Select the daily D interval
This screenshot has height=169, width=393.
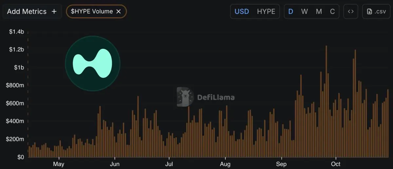click(x=290, y=11)
